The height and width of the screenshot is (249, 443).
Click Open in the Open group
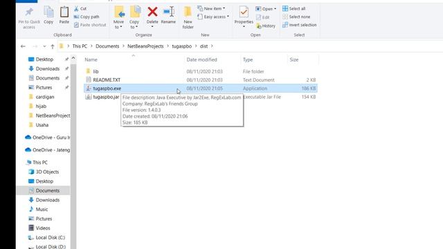(266, 9)
